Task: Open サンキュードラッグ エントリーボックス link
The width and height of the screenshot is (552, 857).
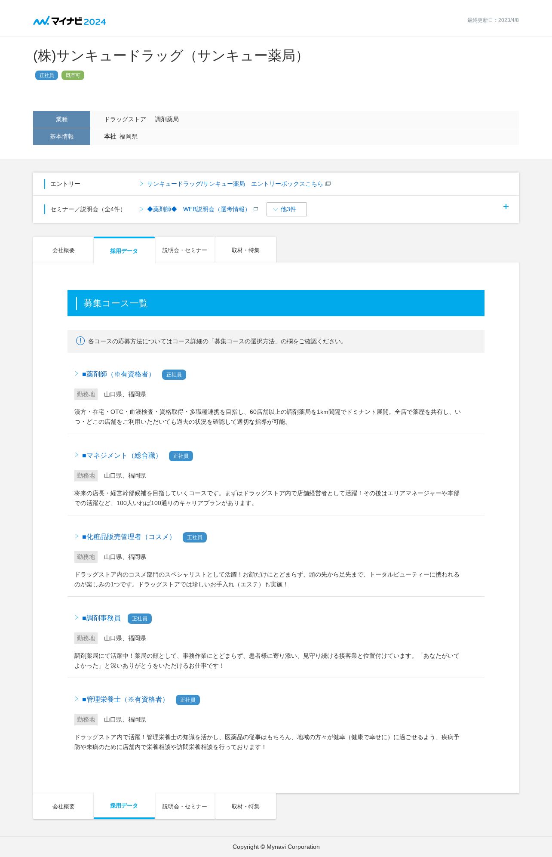Action: click(235, 184)
